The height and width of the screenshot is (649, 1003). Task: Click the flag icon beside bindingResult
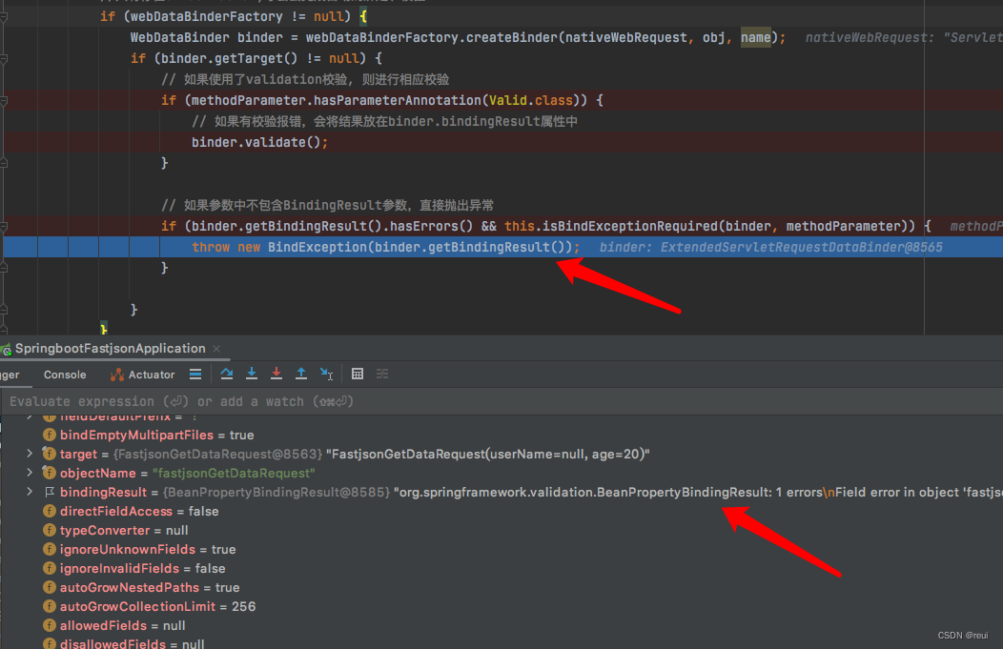click(x=50, y=493)
